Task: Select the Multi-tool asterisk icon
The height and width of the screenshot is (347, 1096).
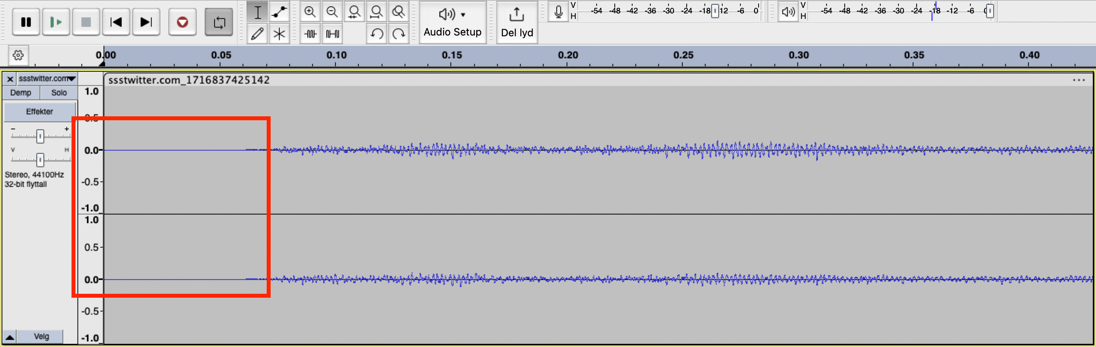Action: [x=279, y=34]
